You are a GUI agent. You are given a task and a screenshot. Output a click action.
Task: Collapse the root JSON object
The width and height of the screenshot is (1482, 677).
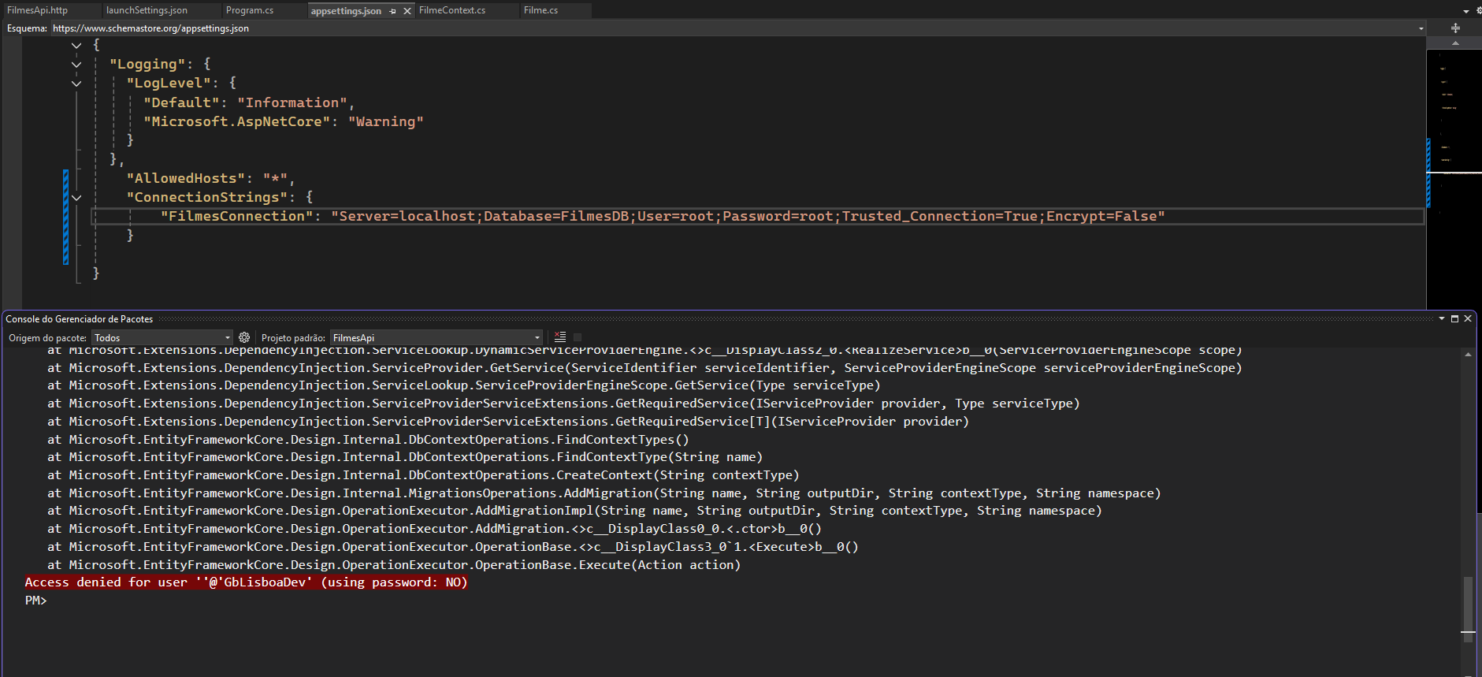pos(76,46)
